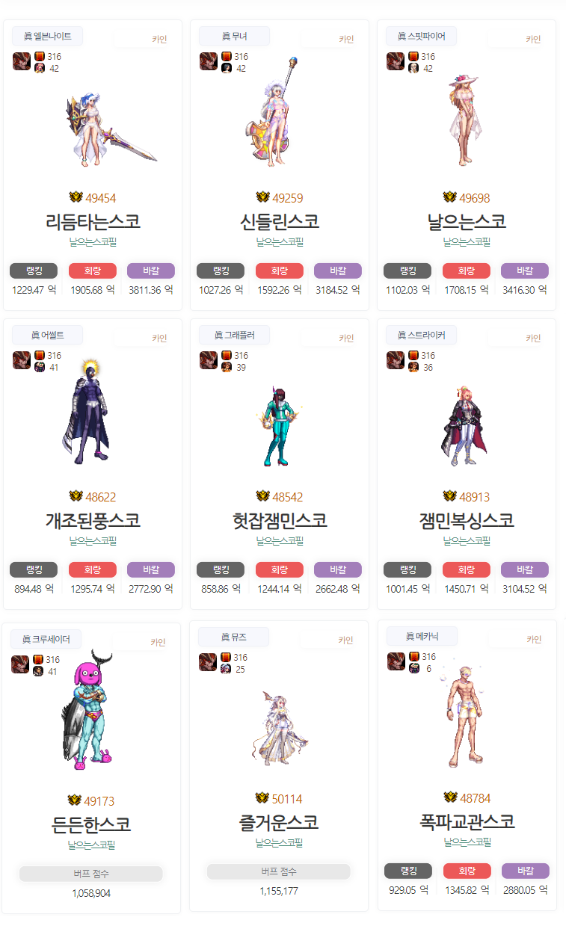Click the 바칼 button on 헛잡잼민스코 card
The image size is (566, 926).
(338, 570)
